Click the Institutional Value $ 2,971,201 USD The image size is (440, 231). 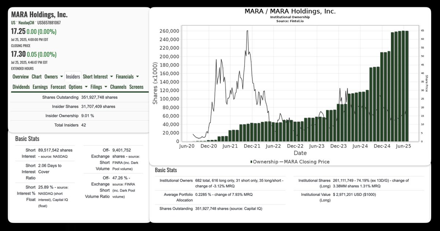pos(354,194)
